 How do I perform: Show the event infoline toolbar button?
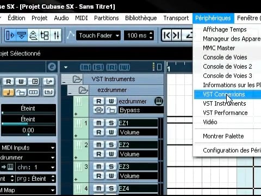[x=22, y=35]
